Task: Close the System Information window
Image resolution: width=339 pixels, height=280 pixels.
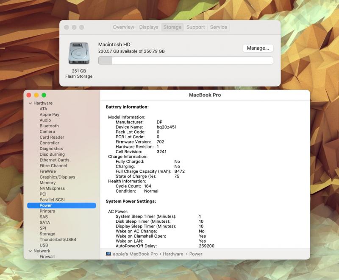Action: 29,95
